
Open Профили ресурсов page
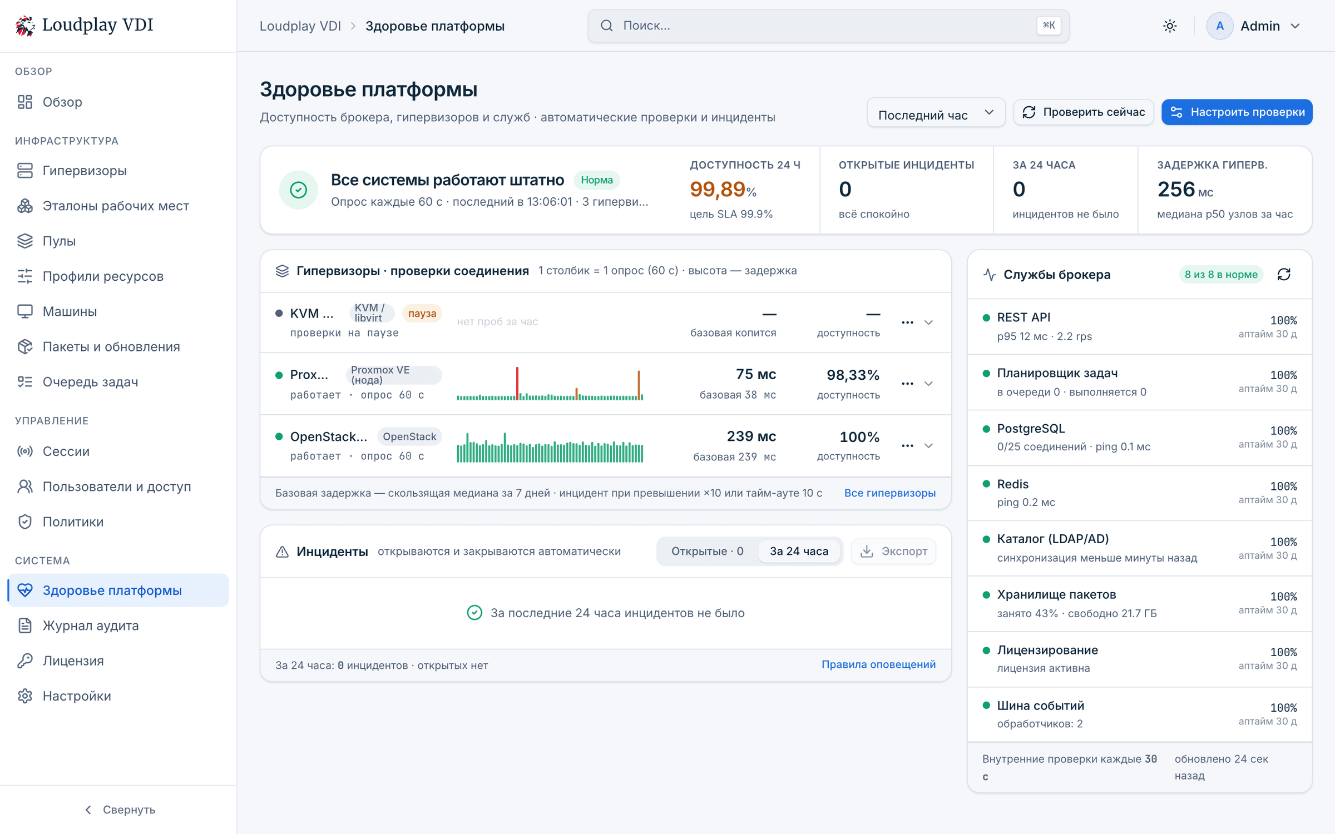118,276
